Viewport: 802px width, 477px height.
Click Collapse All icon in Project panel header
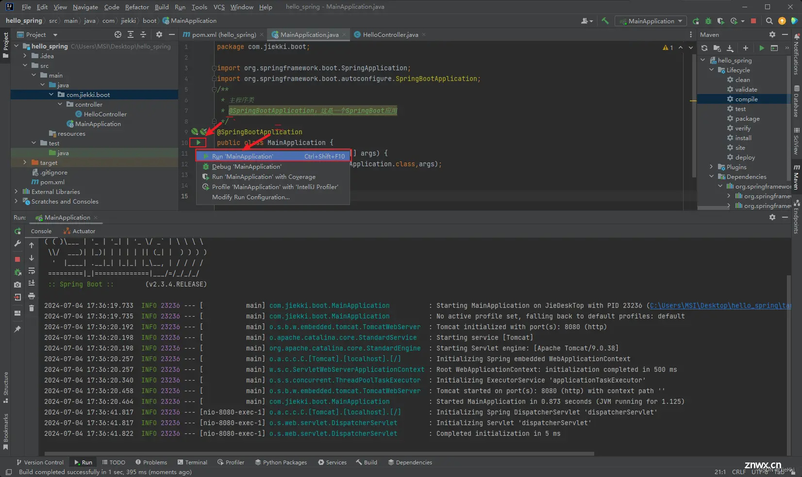(143, 34)
